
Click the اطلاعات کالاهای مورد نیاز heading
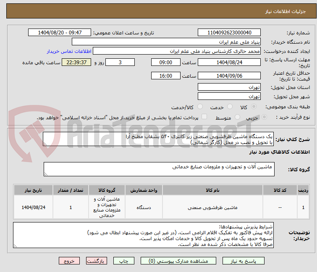click(279, 152)
